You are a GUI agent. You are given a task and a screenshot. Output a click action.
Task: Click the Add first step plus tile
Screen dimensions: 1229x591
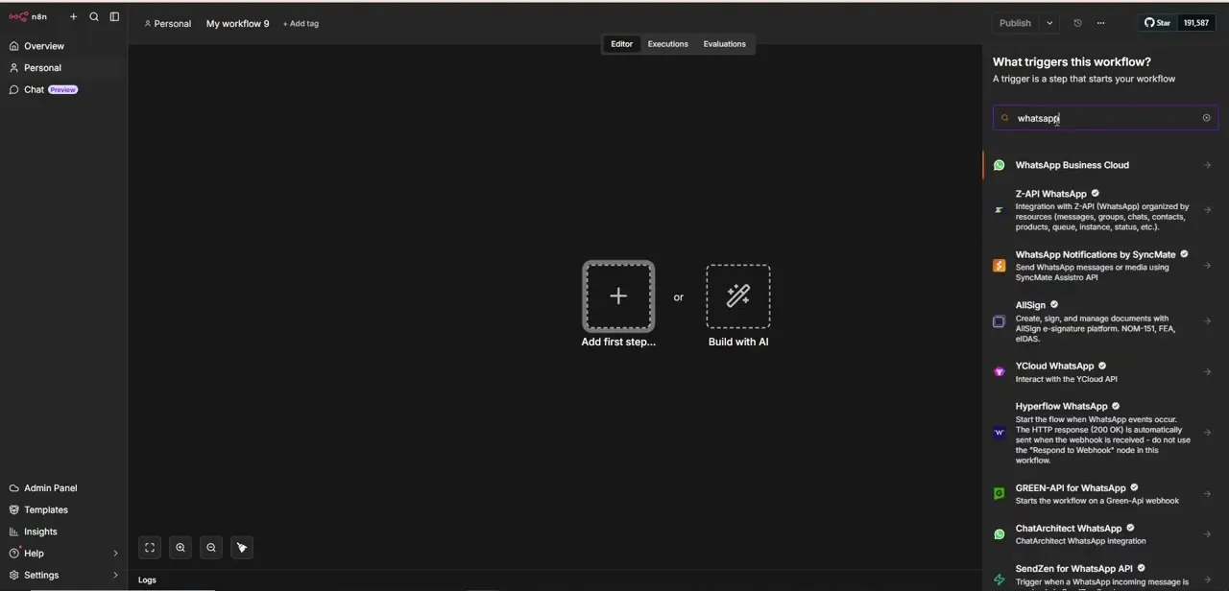click(x=618, y=296)
